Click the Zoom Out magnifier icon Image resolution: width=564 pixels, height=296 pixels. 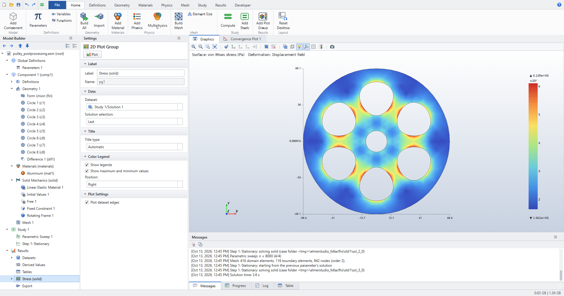tap(201, 47)
